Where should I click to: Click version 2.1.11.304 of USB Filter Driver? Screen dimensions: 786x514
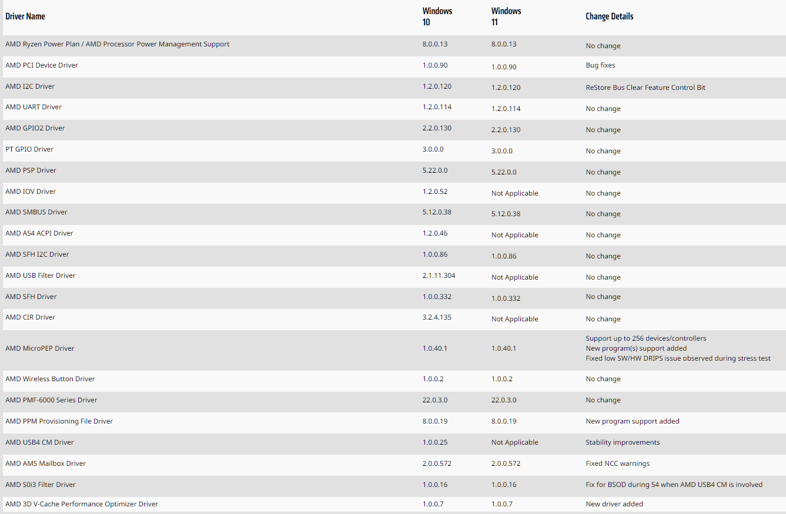click(x=439, y=276)
